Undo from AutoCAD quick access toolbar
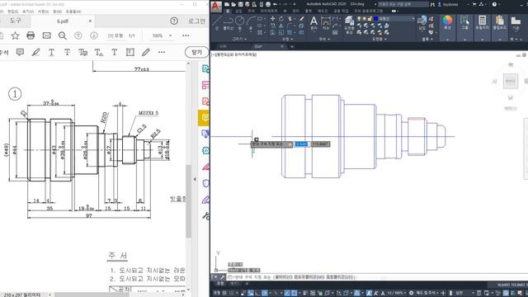 click(275, 4)
